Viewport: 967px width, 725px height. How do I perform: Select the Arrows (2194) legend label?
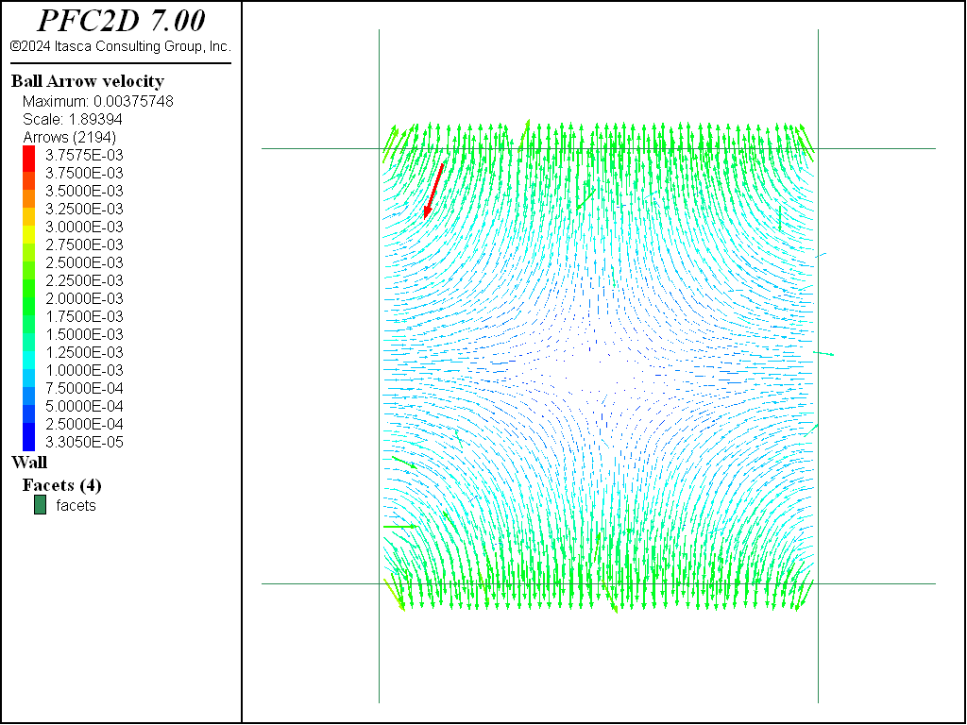[x=69, y=137]
